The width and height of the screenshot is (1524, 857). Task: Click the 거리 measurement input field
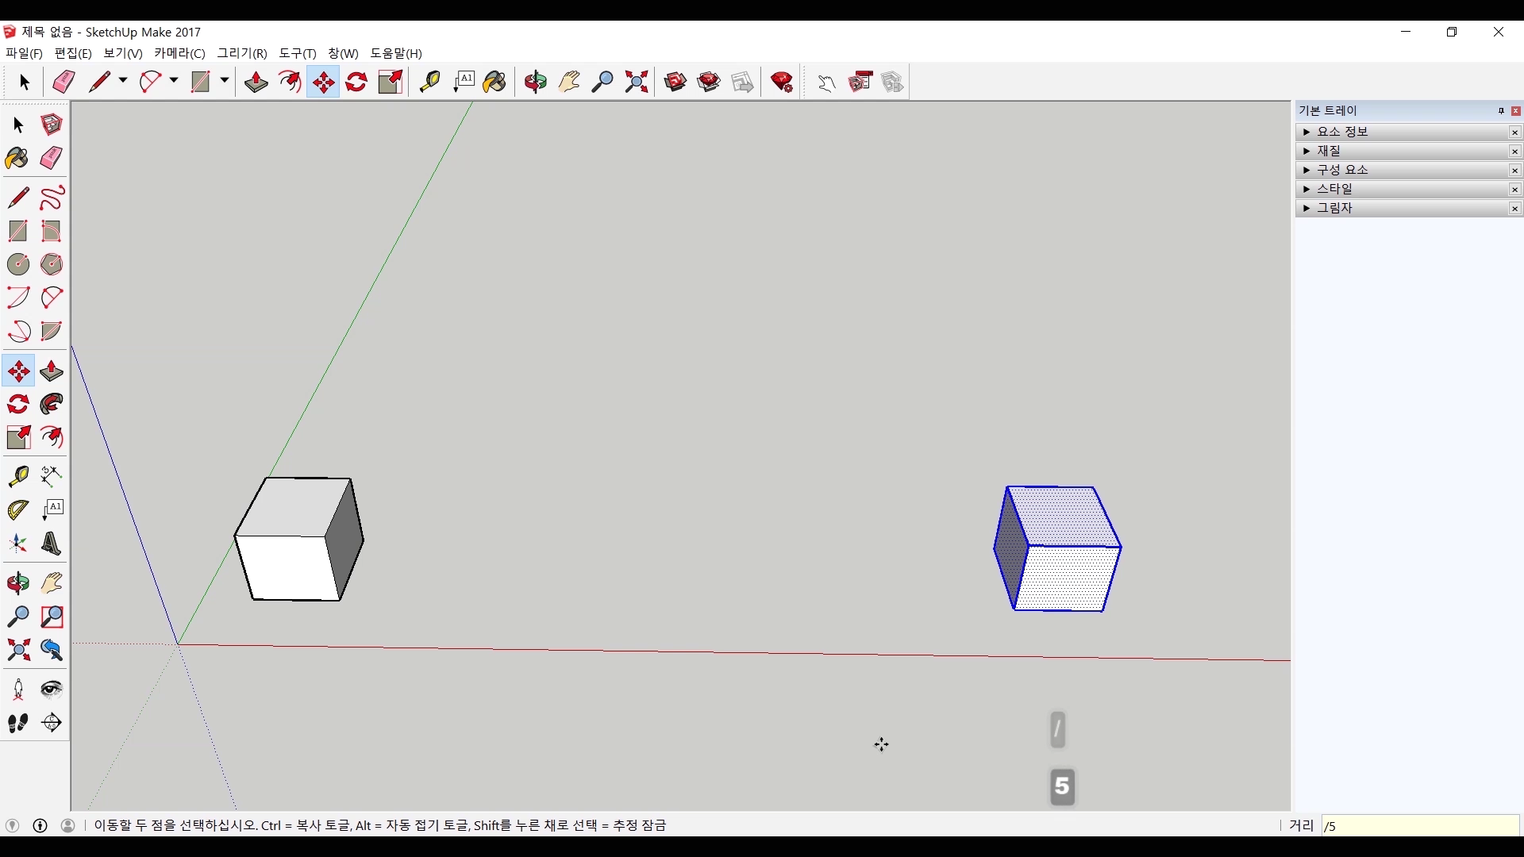tap(1419, 826)
